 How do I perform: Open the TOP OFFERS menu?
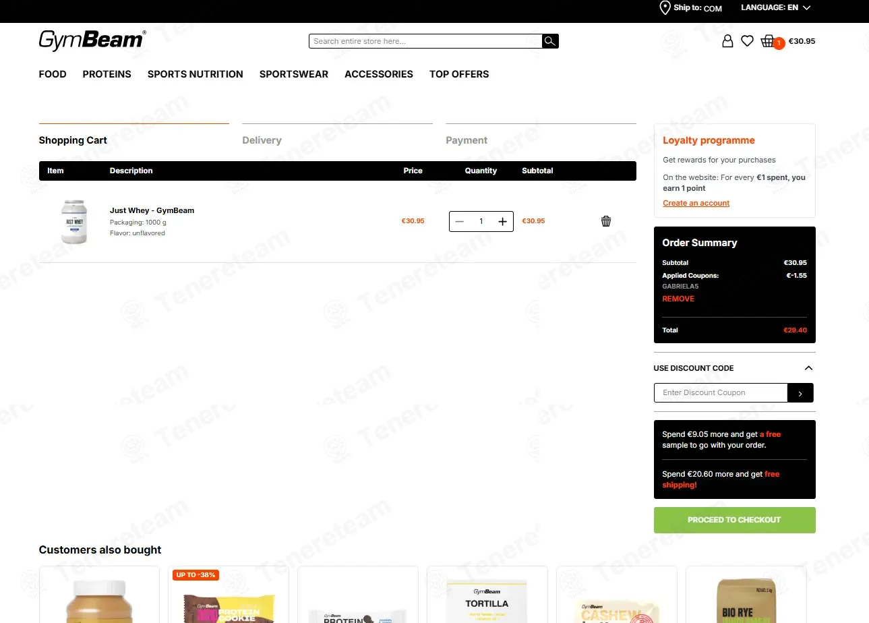pos(459,74)
